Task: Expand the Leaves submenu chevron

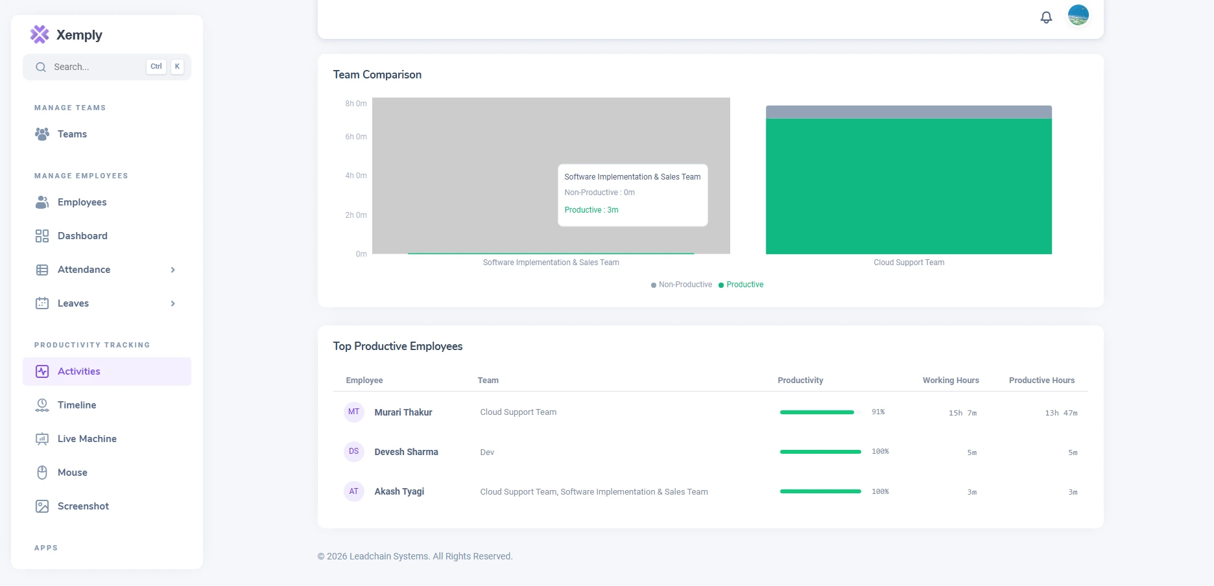Action: [173, 303]
